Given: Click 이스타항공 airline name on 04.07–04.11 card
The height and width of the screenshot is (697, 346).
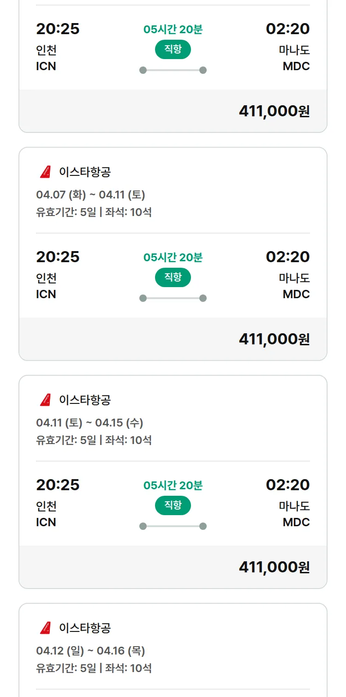Looking at the screenshot, I should pyautogui.click(x=85, y=172).
